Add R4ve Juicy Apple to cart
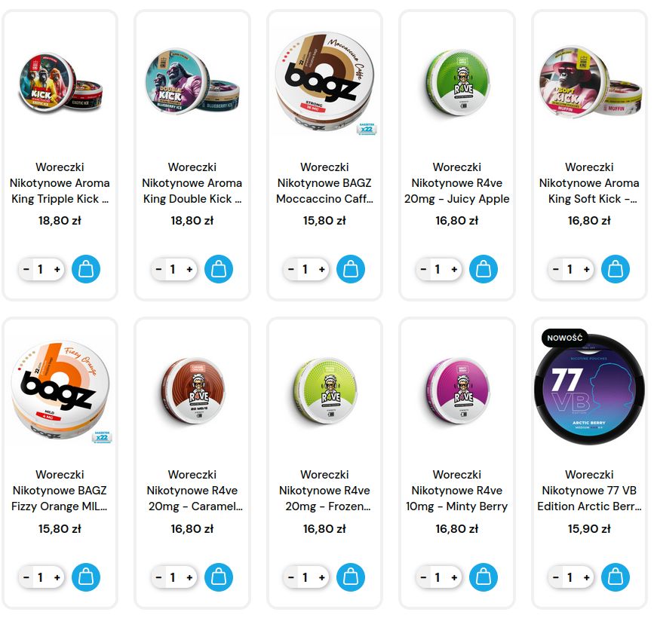The height and width of the screenshot is (618, 654). (x=484, y=269)
